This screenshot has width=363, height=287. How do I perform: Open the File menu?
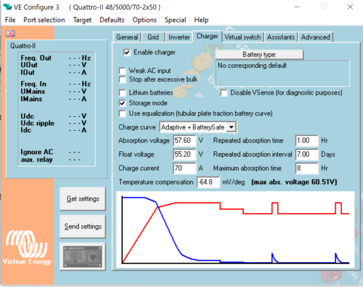coord(10,20)
